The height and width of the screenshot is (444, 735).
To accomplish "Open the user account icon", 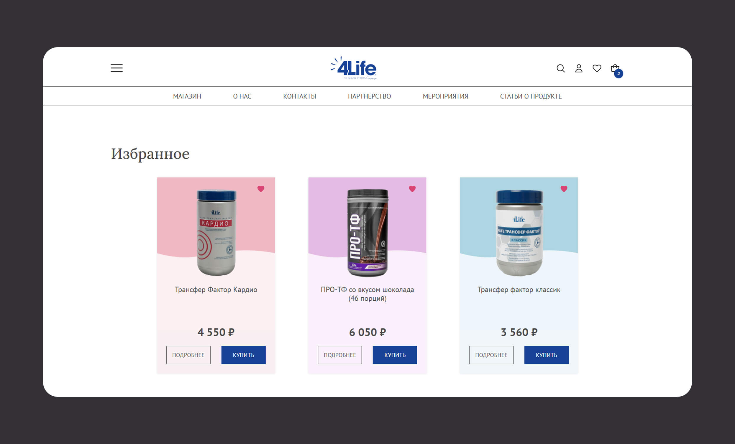I will click(579, 68).
